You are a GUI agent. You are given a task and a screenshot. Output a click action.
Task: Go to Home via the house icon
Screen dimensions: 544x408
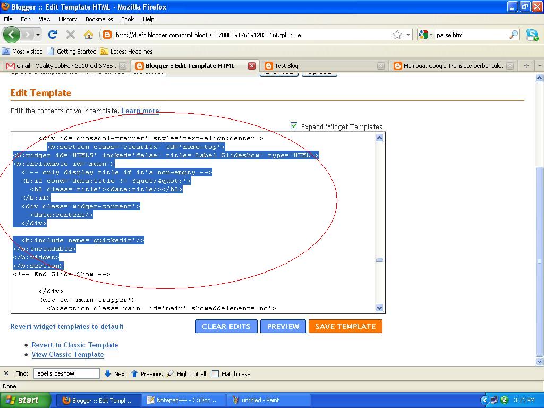(89, 35)
